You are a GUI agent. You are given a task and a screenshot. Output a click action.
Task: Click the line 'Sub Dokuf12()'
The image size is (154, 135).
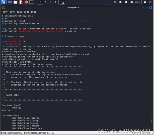click(x=11, y=115)
